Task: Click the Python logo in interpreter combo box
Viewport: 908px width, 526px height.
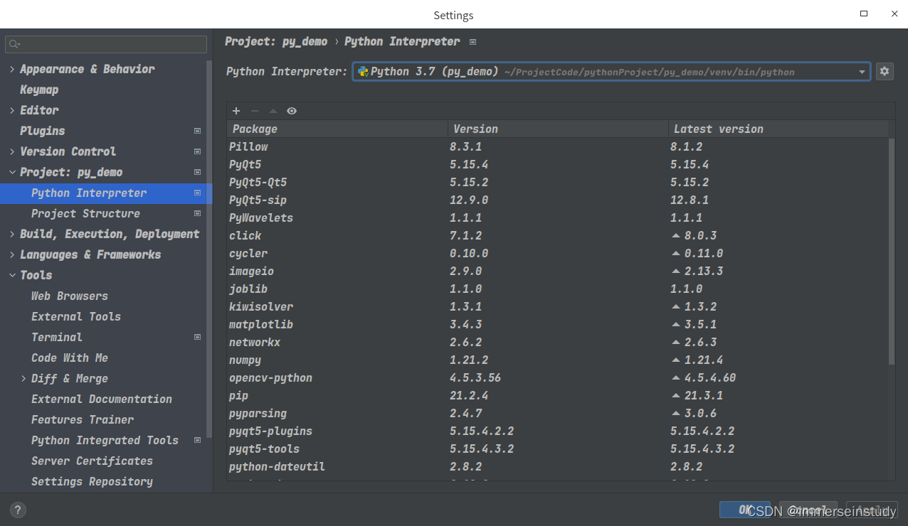Action: point(363,71)
